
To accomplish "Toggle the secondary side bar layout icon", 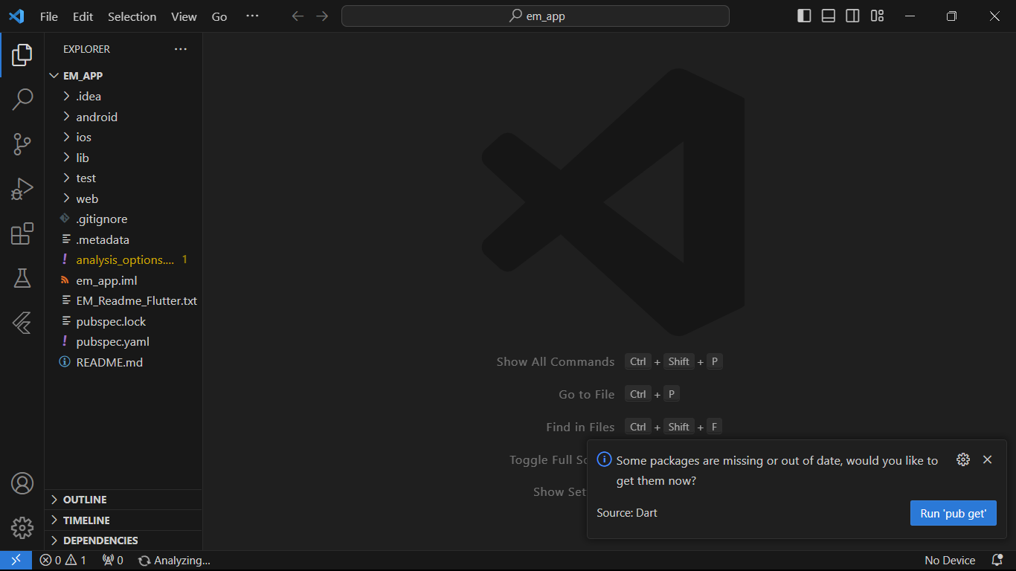I will 853,16.
